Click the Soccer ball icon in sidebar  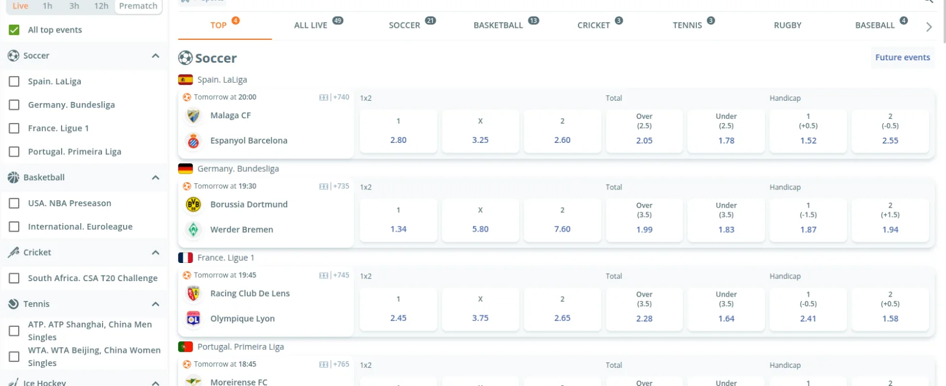point(13,55)
